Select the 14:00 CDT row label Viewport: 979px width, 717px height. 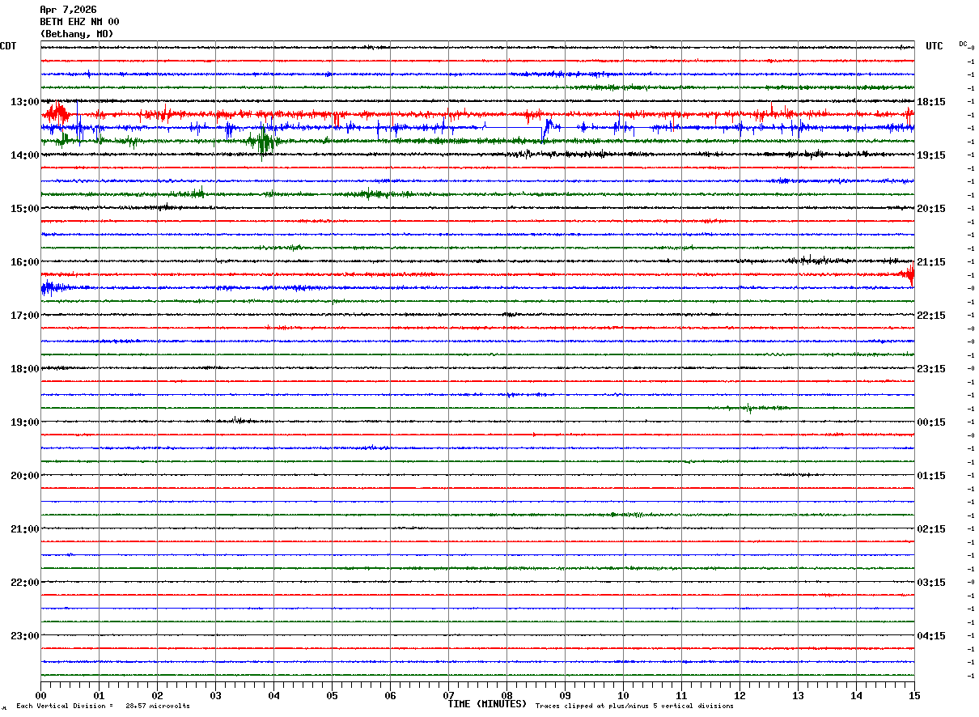[24, 155]
